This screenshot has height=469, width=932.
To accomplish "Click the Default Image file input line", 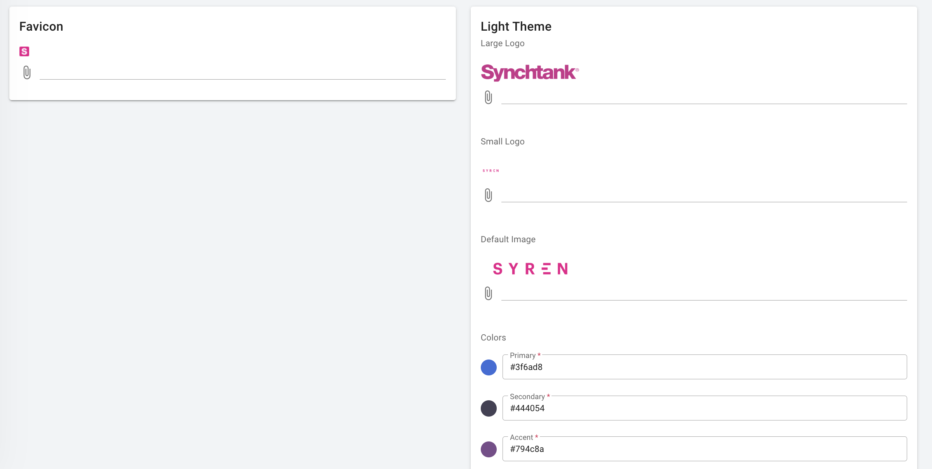I will pyautogui.click(x=703, y=294).
